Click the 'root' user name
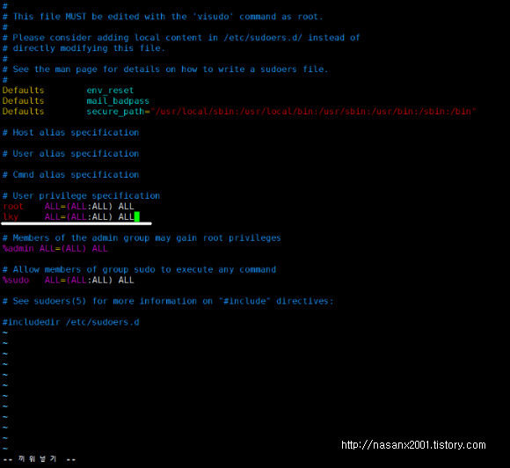 [x=13, y=207]
